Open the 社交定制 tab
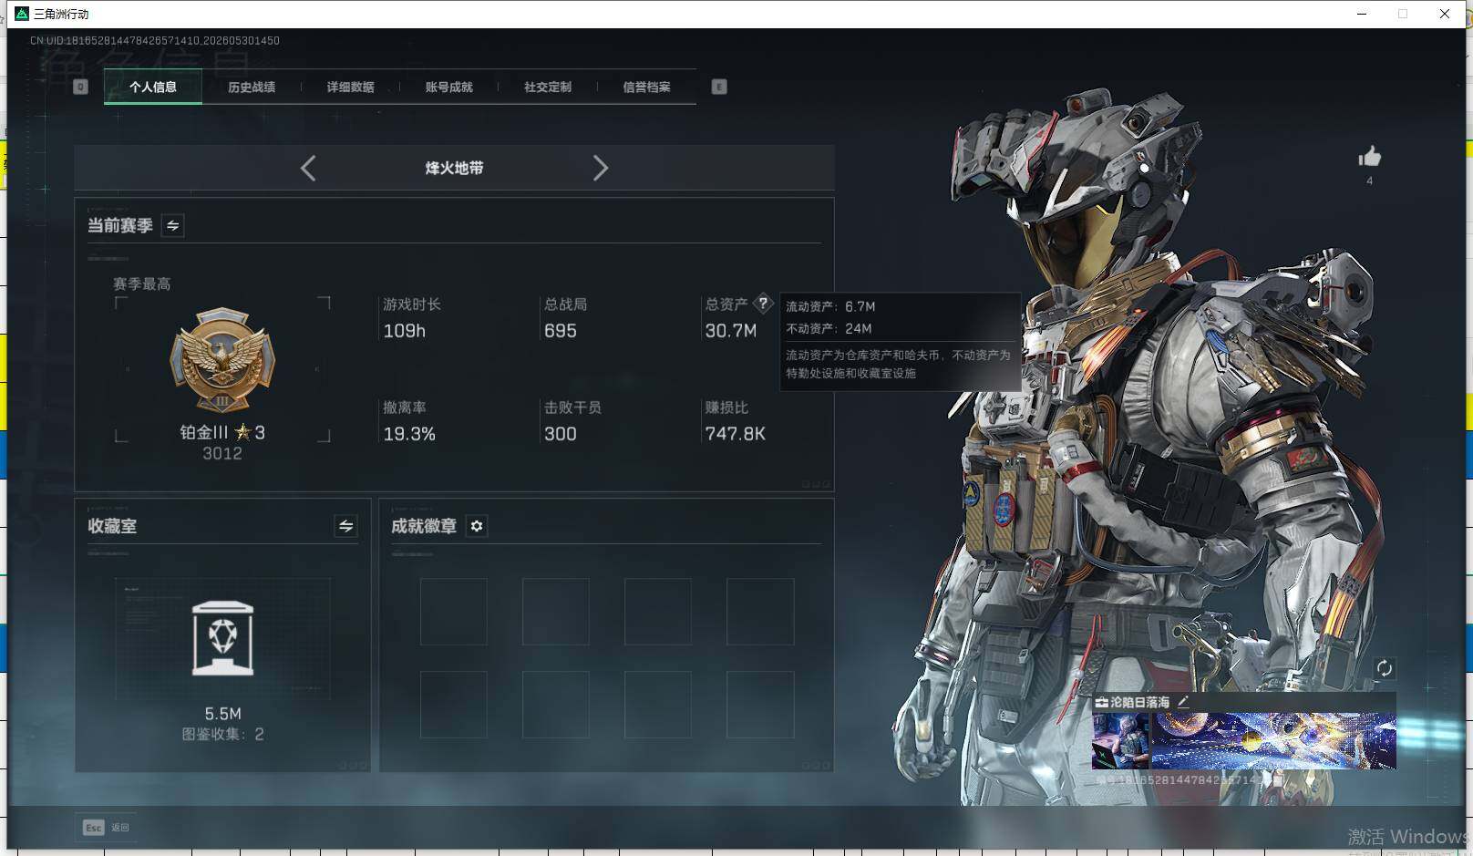Screen dimensions: 1473x856 (547, 87)
